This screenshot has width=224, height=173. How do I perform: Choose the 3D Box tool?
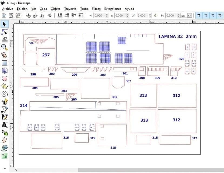[x=4, y=71]
